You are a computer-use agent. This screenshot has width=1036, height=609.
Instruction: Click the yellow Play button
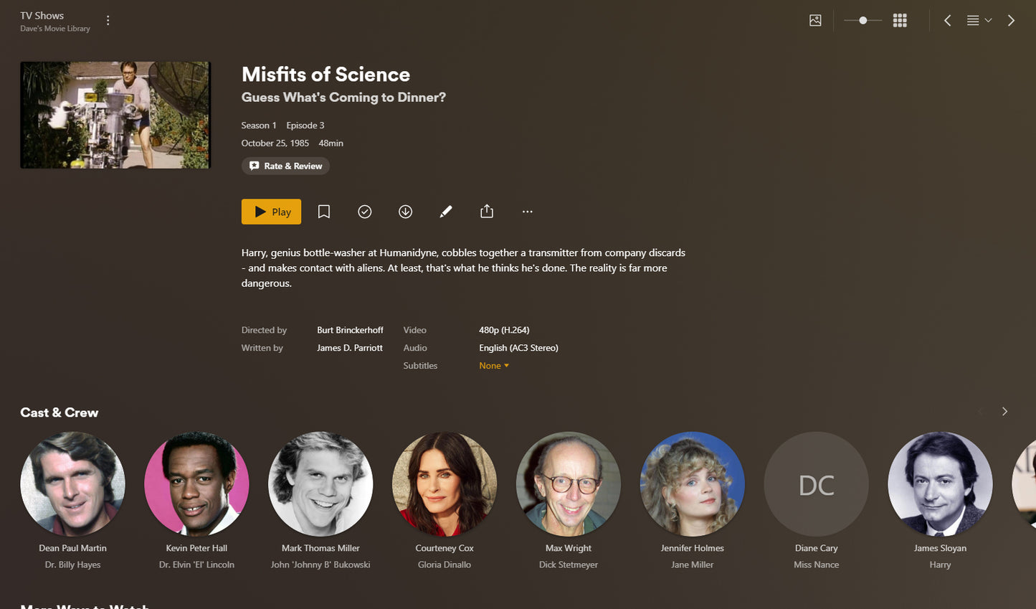click(271, 212)
